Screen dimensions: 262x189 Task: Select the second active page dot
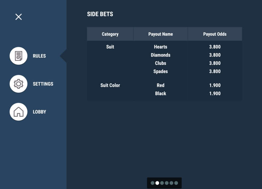157,183
